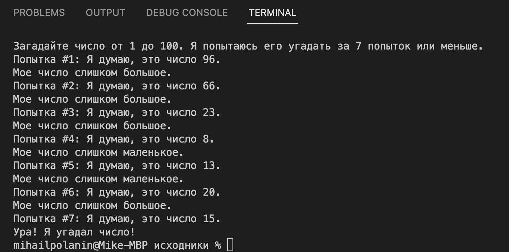Click the guess number 23 in attempt #3
The width and height of the screenshot is (509, 252).
(209, 112)
